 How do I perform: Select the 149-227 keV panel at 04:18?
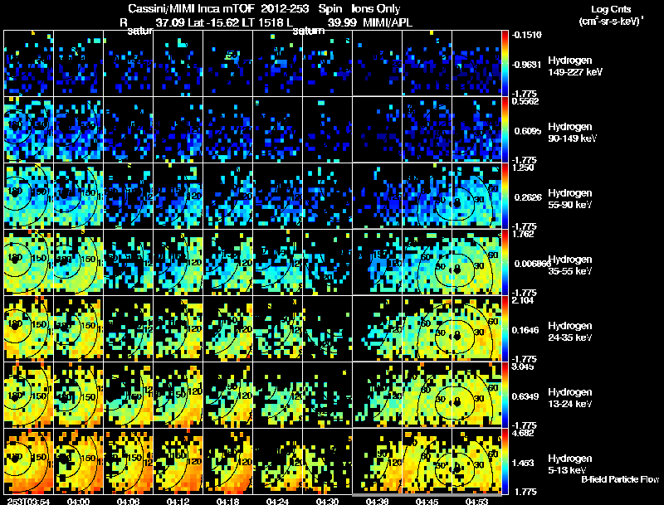coord(227,63)
